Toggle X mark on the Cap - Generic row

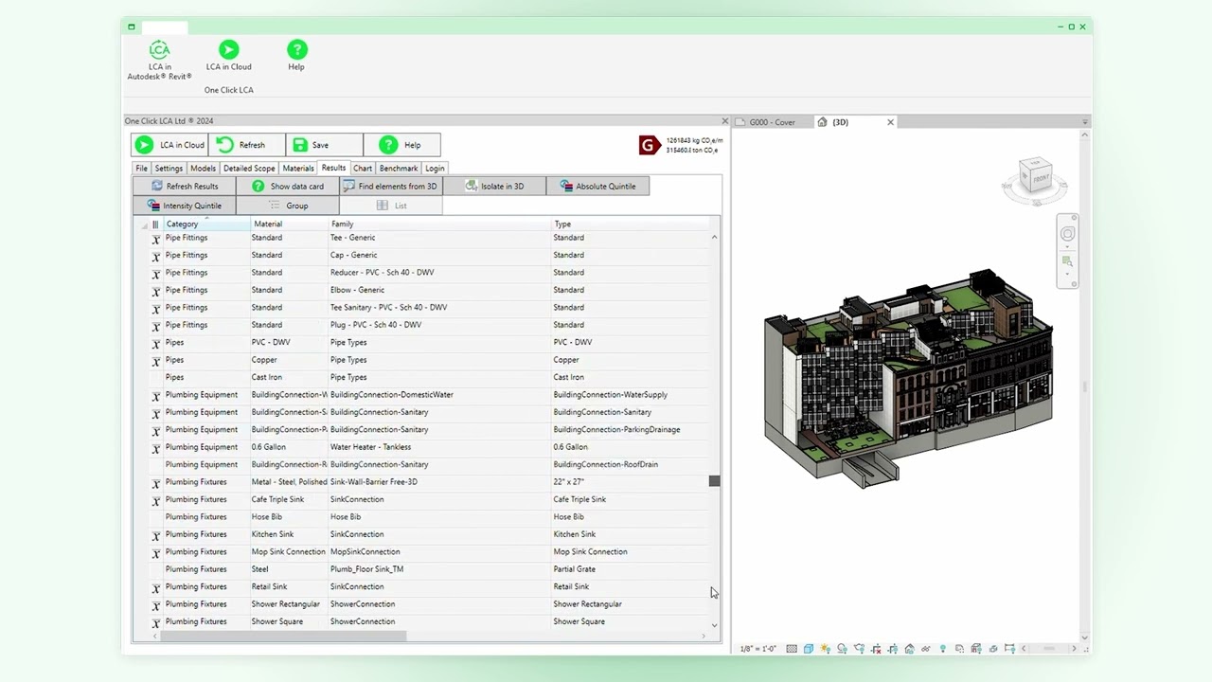156,256
